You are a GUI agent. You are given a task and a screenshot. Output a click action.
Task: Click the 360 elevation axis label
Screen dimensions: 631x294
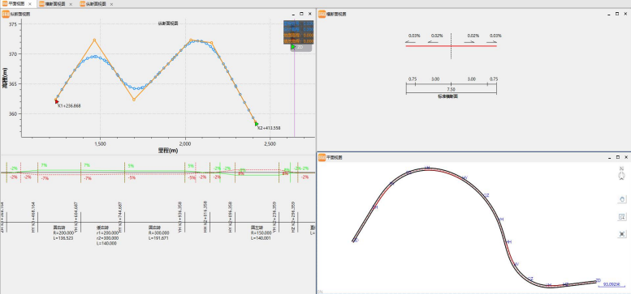click(x=13, y=114)
